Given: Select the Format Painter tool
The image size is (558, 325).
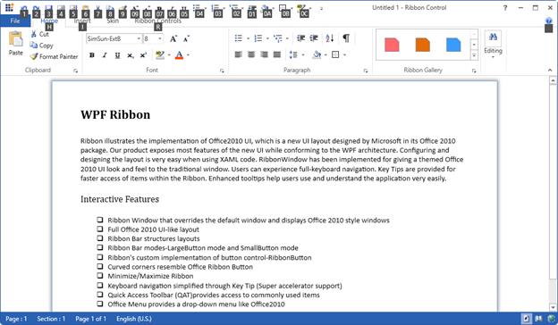Looking at the screenshot, I should tap(54, 56).
